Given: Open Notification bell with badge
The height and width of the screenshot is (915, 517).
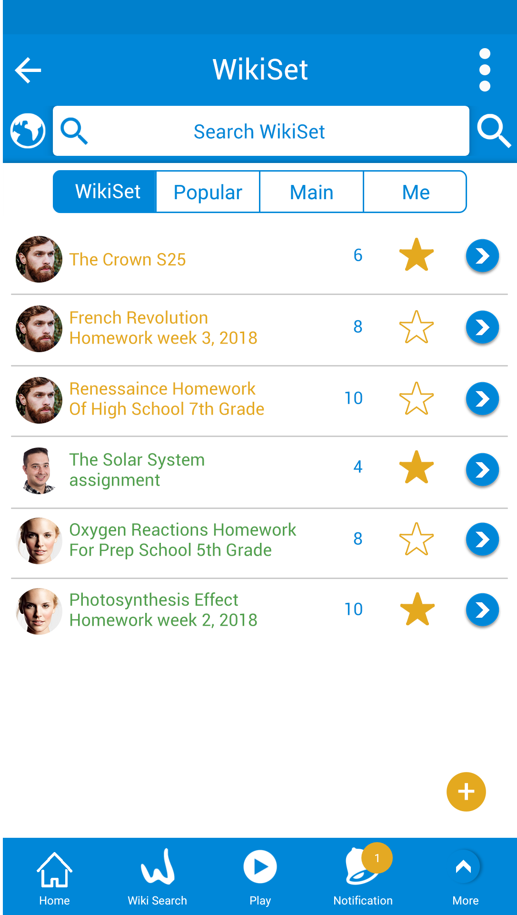Looking at the screenshot, I should [363, 876].
